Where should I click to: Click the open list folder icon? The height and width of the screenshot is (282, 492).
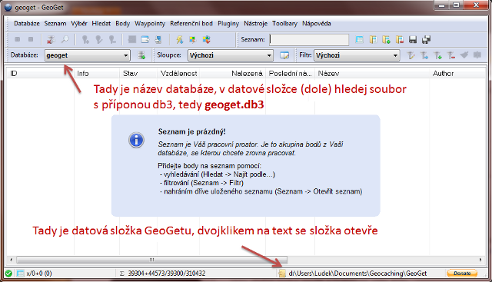point(373,39)
